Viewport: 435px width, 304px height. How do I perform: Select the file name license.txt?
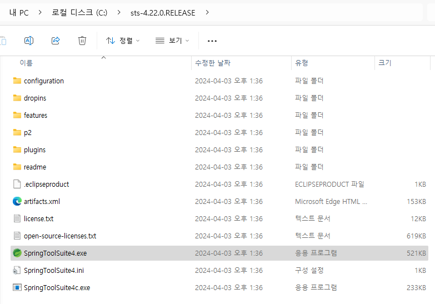(x=38, y=219)
